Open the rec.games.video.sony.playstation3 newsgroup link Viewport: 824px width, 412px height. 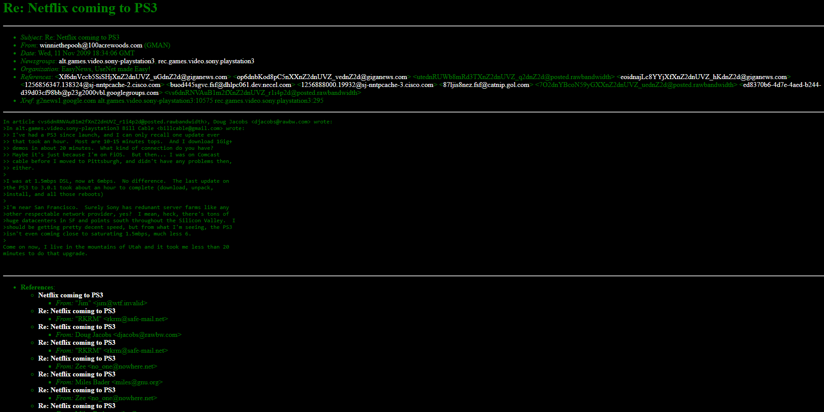coord(206,61)
